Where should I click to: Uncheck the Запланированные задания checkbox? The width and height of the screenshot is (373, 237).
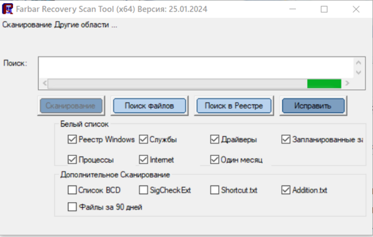pos(286,139)
